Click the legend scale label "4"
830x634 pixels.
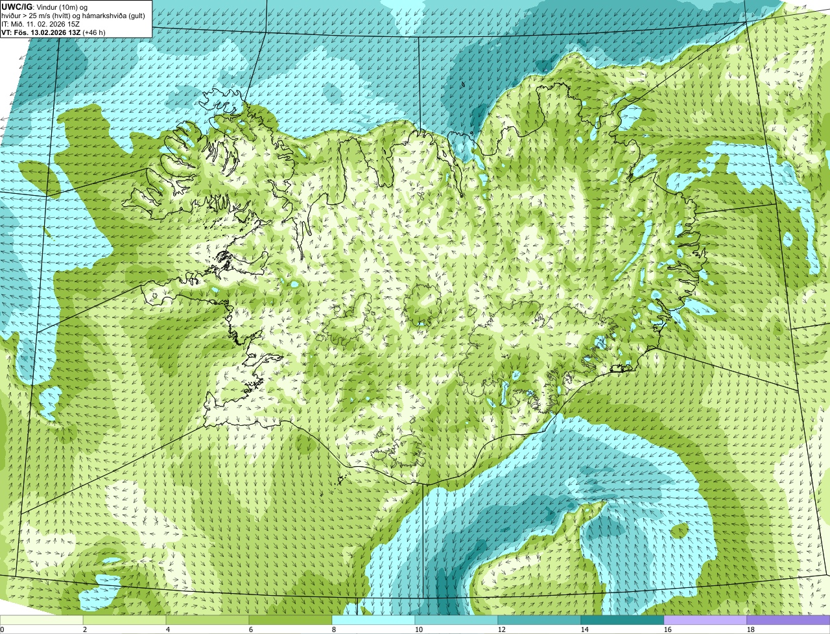(168, 629)
